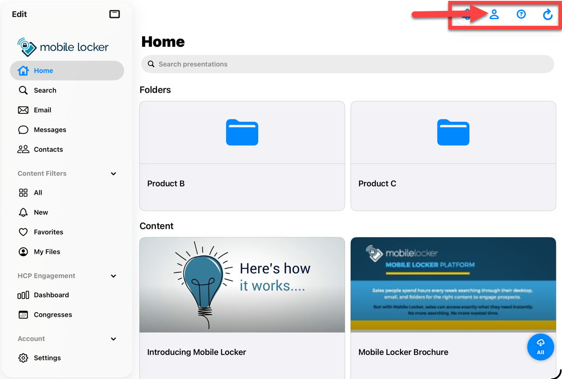Click the bell icon beside New

(x=23, y=212)
